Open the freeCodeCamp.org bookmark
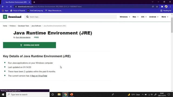This screenshot has height=97, width=173. click(x=35, y=11)
